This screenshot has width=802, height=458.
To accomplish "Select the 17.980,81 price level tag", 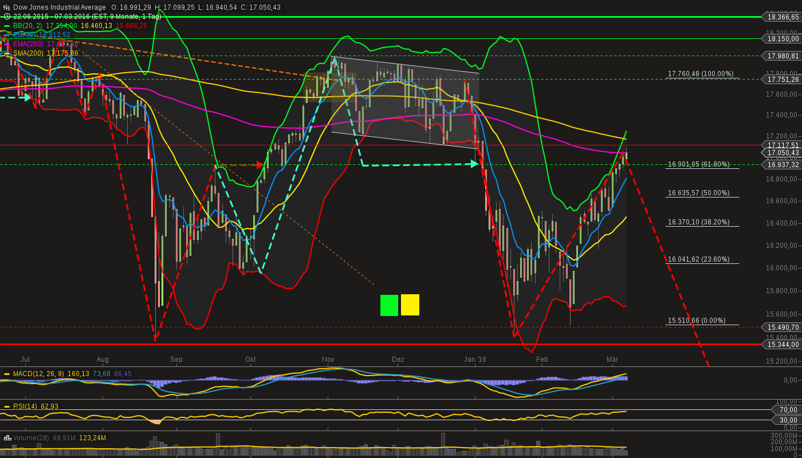I will point(781,56).
